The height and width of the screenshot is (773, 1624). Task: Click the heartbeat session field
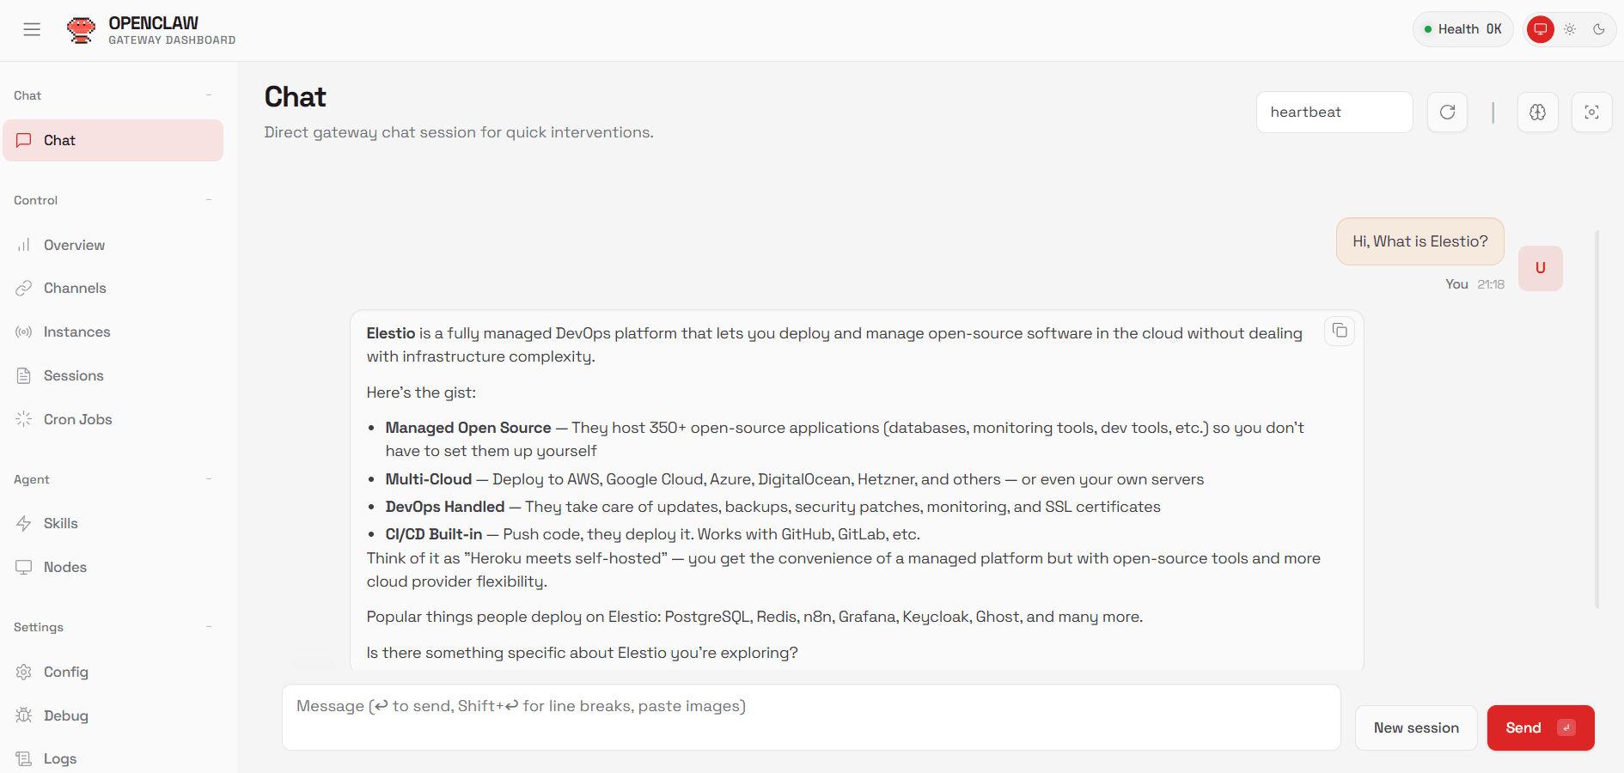[x=1334, y=112]
